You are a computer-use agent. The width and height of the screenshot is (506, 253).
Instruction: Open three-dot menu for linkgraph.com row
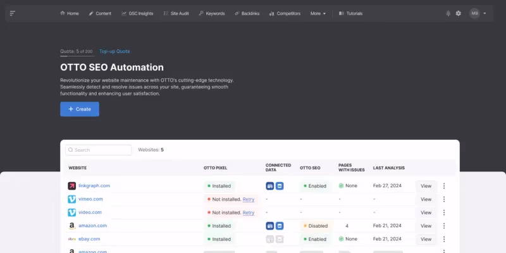[x=444, y=186]
